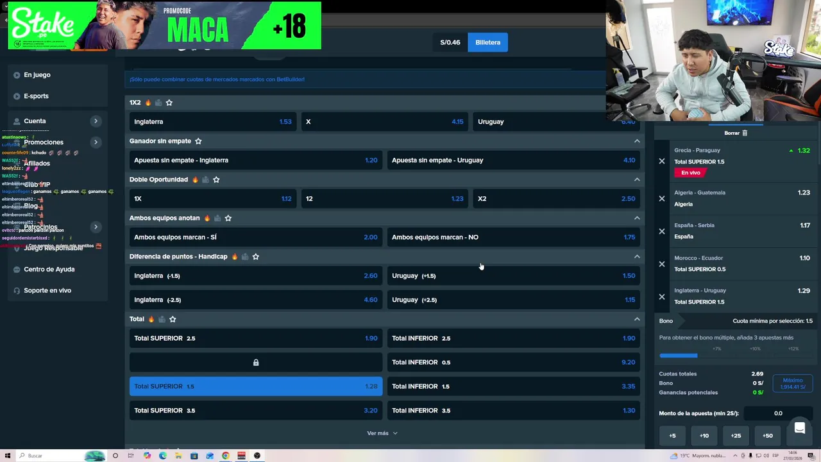Image resolution: width=821 pixels, height=462 pixels.
Task: Select Inglaterra 1X2 odds 1.53
Action: pos(213,122)
